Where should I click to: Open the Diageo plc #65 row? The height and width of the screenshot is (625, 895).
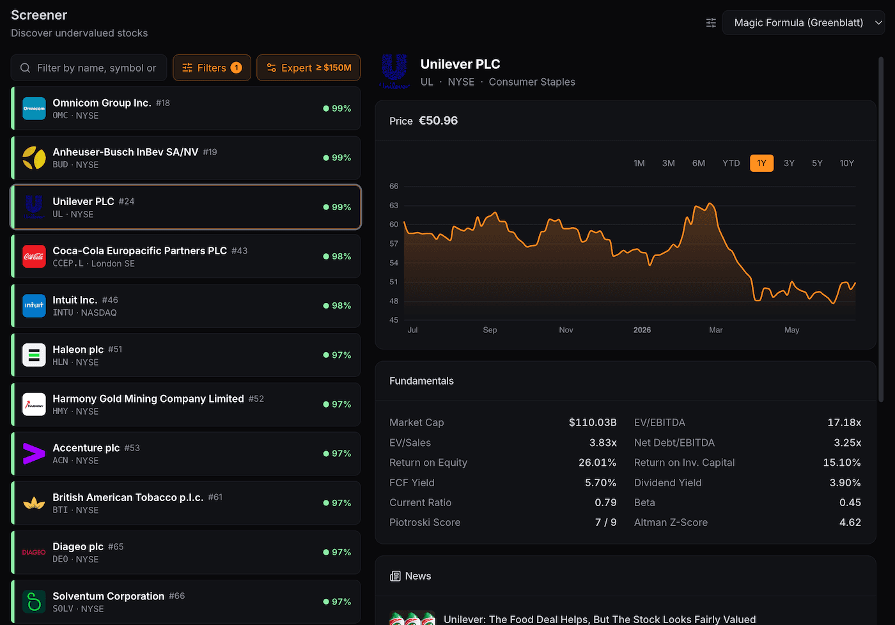[x=186, y=552]
